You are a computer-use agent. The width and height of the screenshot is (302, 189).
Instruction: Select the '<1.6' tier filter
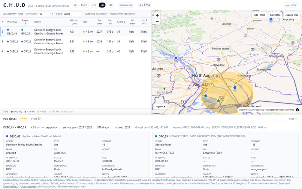tap(94, 5)
